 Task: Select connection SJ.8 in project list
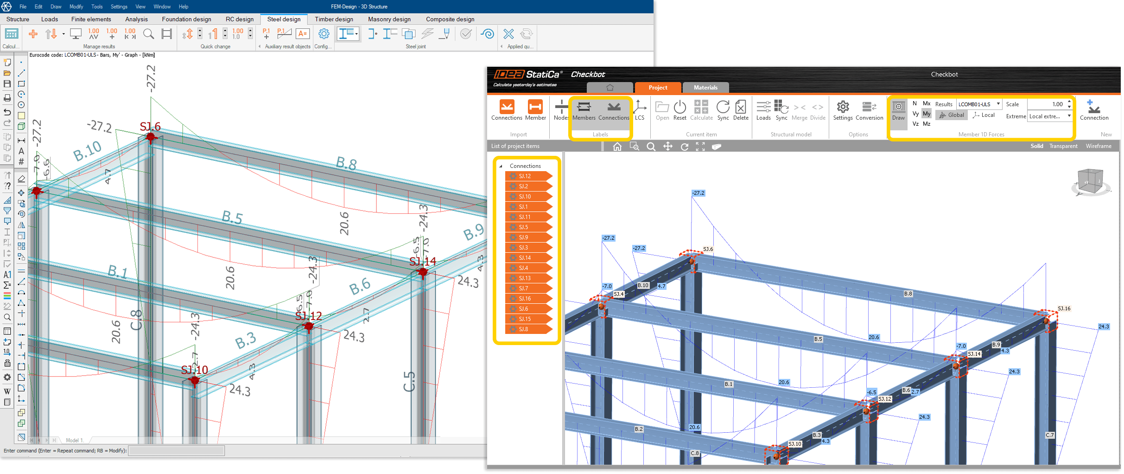point(529,329)
